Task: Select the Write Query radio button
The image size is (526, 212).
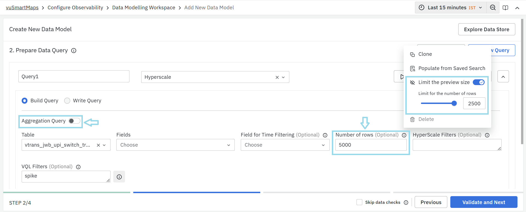Action: (x=67, y=101)
